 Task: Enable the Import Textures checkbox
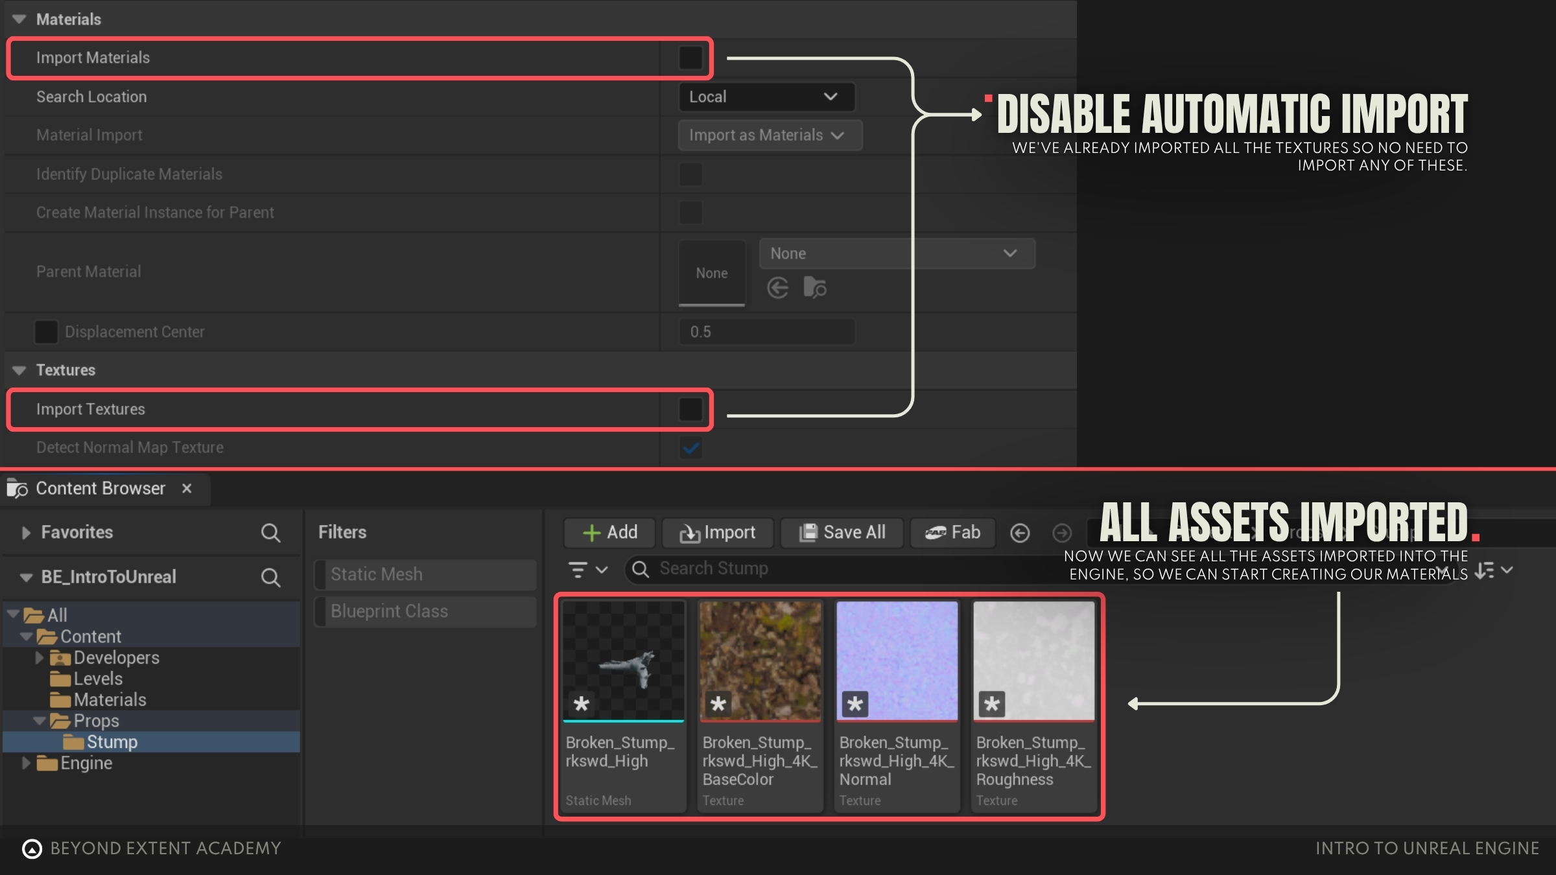[x=690, y=410]
